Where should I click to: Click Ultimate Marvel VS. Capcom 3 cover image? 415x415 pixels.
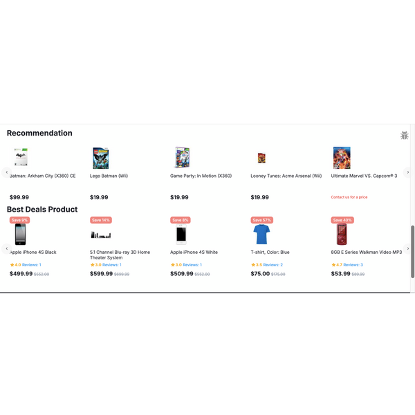click(342, 158)
